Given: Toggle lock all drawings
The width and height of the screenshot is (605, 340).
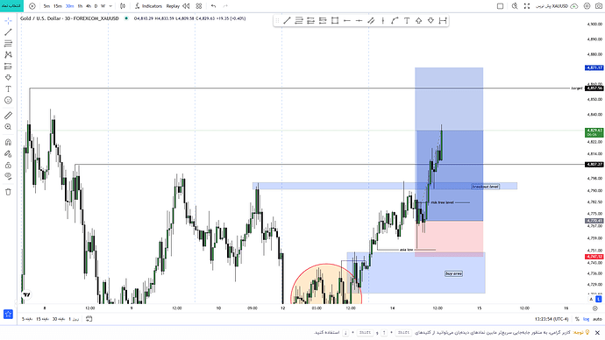Looking at the screenshot, I should point(8,166).
